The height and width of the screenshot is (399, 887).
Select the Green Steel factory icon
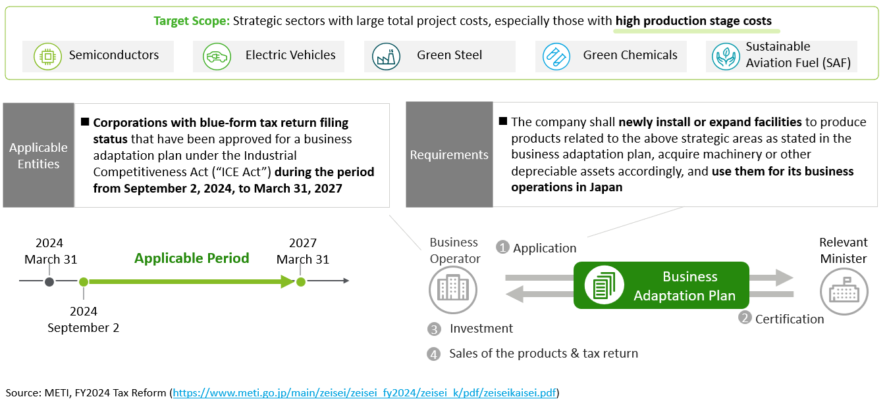(x=386, y=57)
